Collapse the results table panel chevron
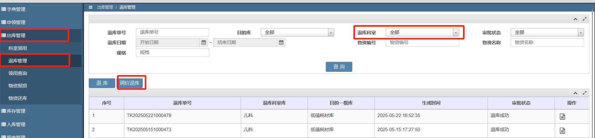Viewport: 595px width, 138px height. [575, 93]
